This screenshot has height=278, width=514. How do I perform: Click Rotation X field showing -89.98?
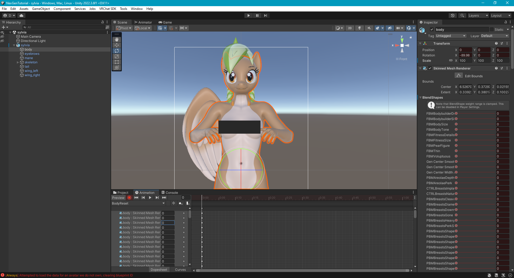point(466,55)
